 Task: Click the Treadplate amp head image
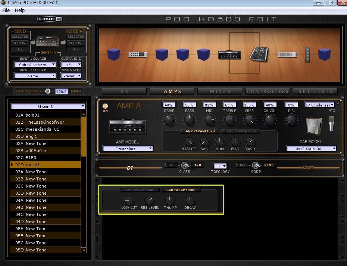(128, 127)
